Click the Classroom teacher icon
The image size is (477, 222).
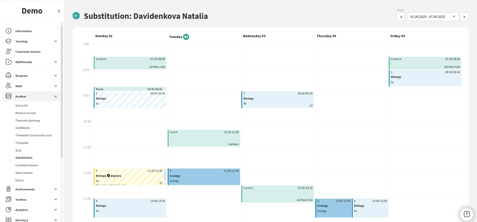[x=9, y=51]
